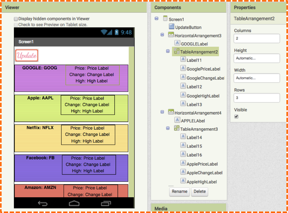Click the GoogleChangeLabel icon
This screenshot has width=288, height=213.
[x=183, y=77]
